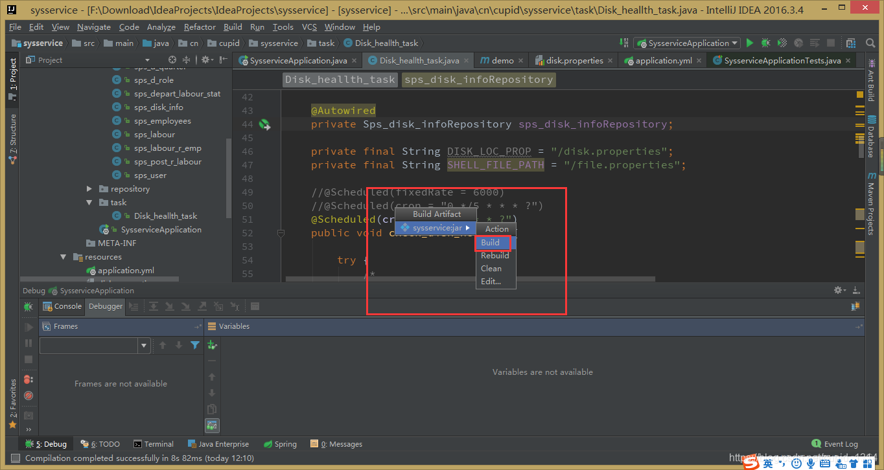This screenshot has height=470, width=884.
Task: Switch to SysserviceApplication.java editor tab
Action: pos(298,60)
